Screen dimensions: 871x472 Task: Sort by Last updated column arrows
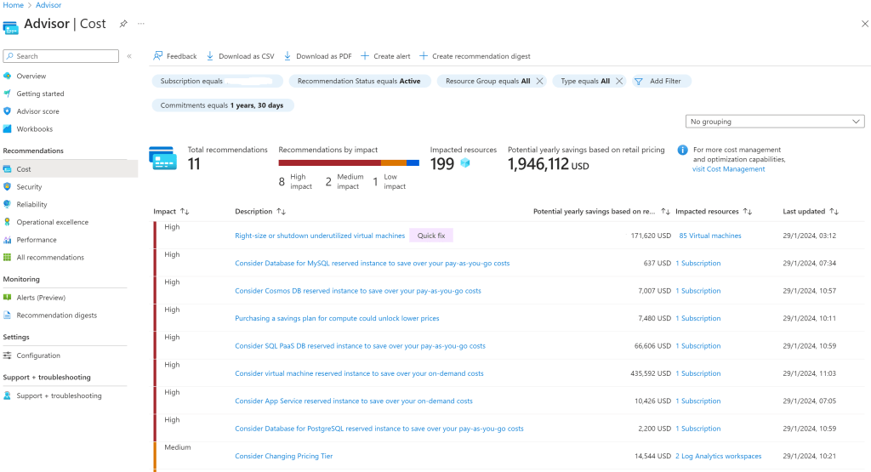[x=834, y=212]
